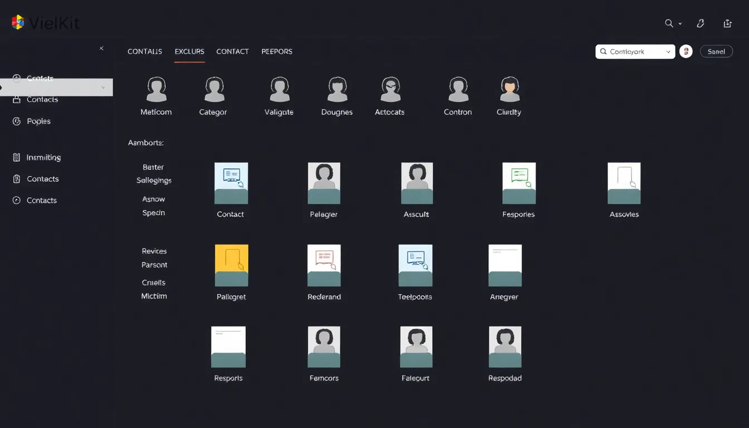Expand the highlighted sidebar item chevron
Image resolution: width=749 pixels, height=428 pixels.
pos(103,87)
